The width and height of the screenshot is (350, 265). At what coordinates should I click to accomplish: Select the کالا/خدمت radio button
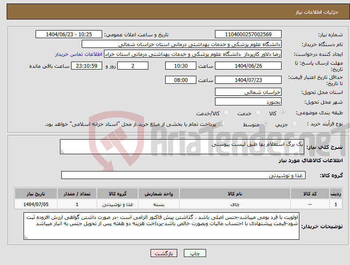point(227,113)
